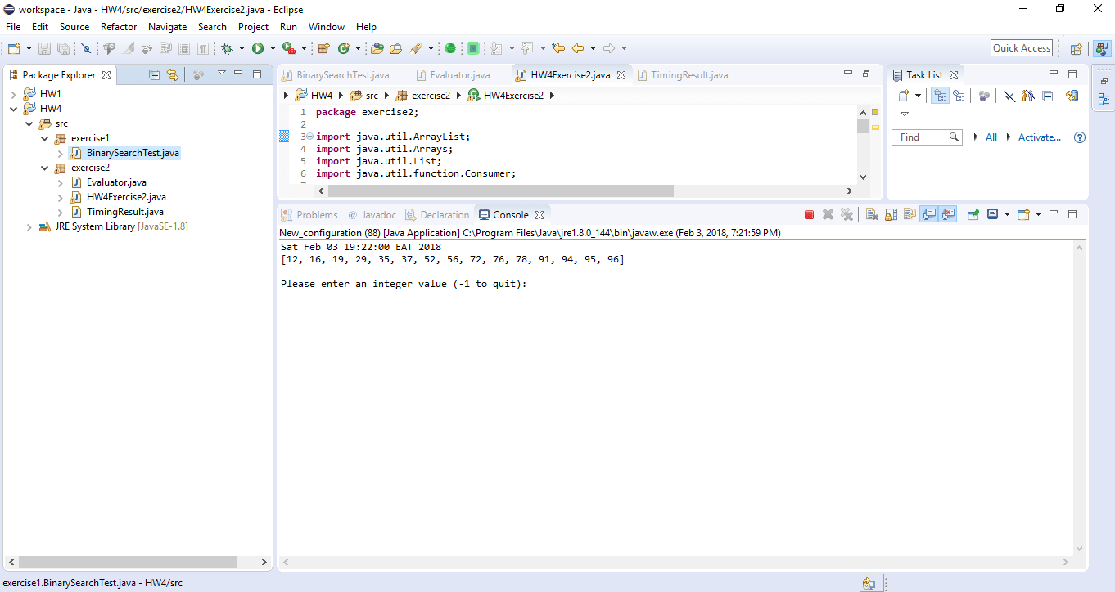Open the Refactor menu
The height and width of the screenshot is (592, 1115).
click(119, 26)
